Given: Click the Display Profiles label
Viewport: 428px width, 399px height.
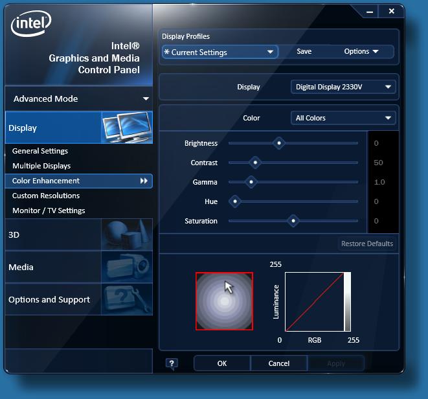Looking at the screenshot, I should [186, 36].
